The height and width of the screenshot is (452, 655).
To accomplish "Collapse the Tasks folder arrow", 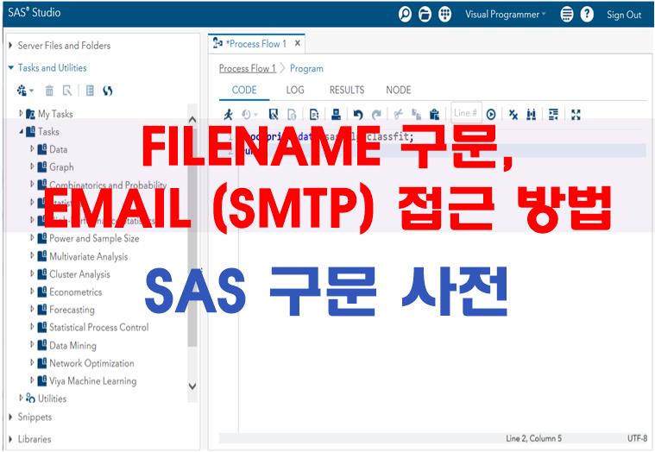I will [21, 131].
